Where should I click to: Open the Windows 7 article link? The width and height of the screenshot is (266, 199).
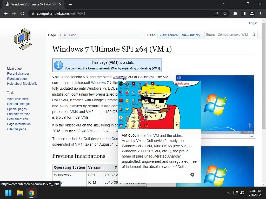100,83
